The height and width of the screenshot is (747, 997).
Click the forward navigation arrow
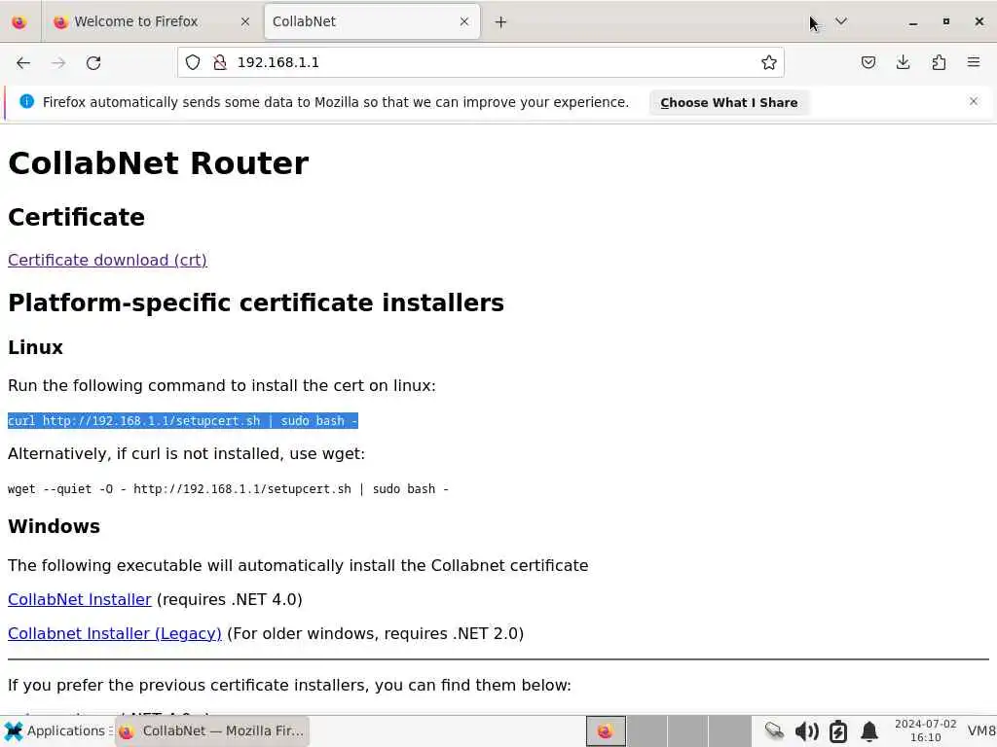click(x=58, y=62)
